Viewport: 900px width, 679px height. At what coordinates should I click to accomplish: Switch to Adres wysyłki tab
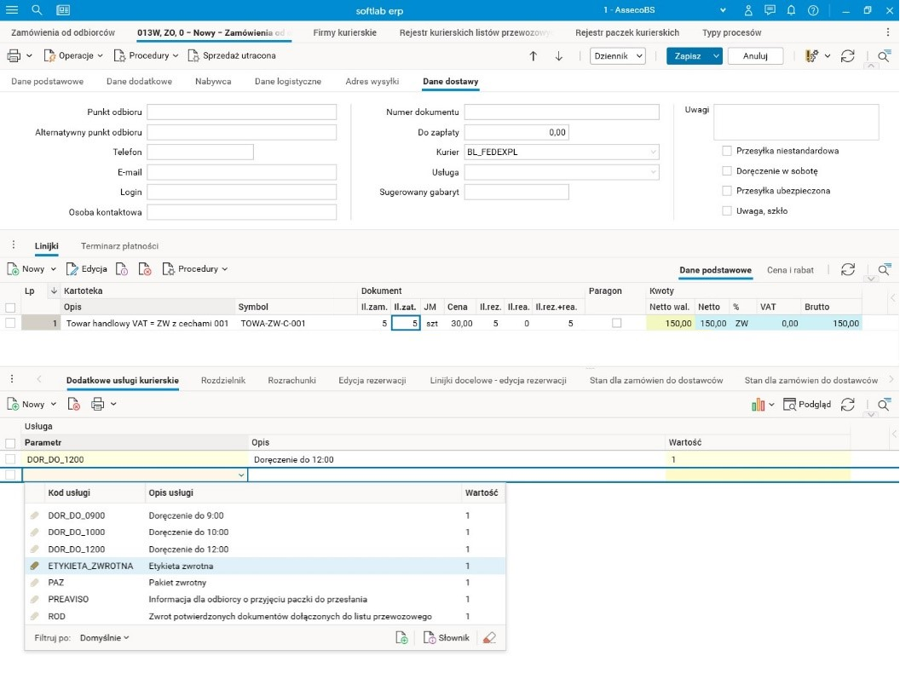[x=372, y=82]
